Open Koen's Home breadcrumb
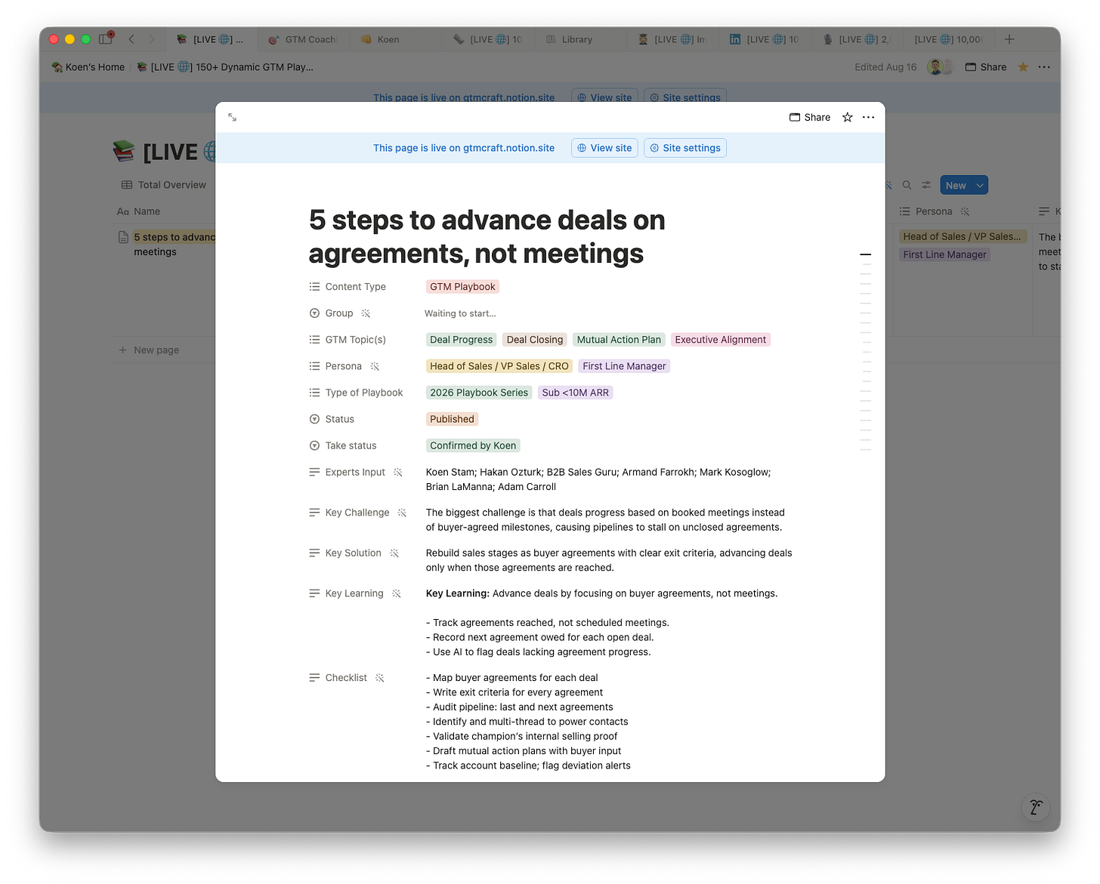Viewport: 1100px width, 884px height. click(88, 67)
